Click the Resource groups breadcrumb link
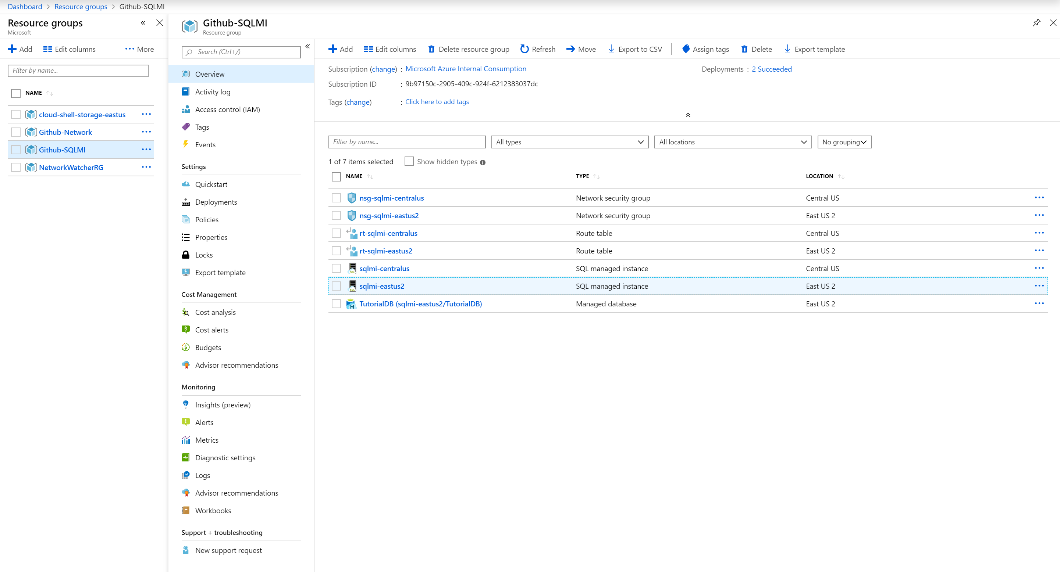Viewport: 1060px width, 572px height. click(81, 7)
